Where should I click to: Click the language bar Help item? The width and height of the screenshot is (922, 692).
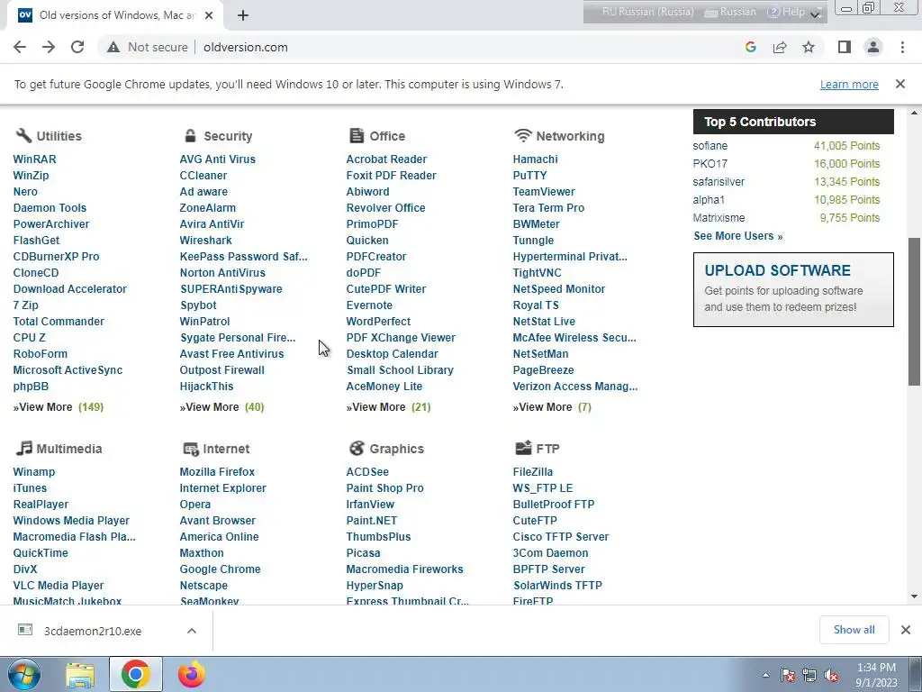[785, 13]
